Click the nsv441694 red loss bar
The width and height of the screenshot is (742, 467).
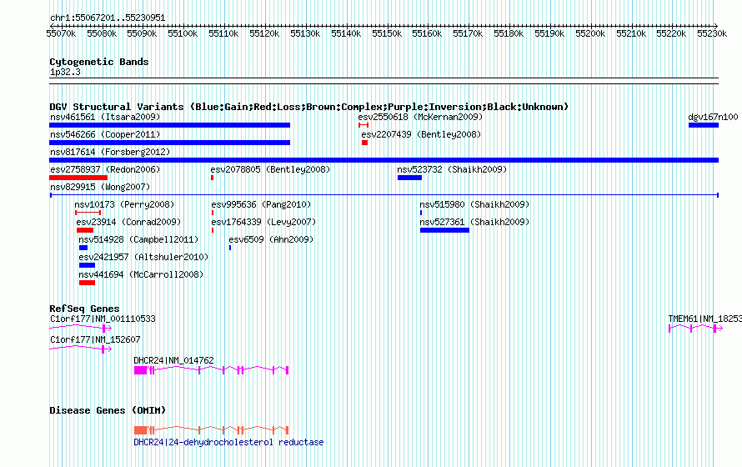point(87,283)
